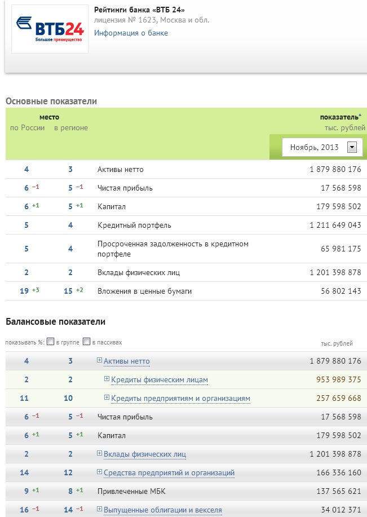Open Выпущенные облигации и векселя link
Viewport: 367px width, 517px height.
click(163, 510)
